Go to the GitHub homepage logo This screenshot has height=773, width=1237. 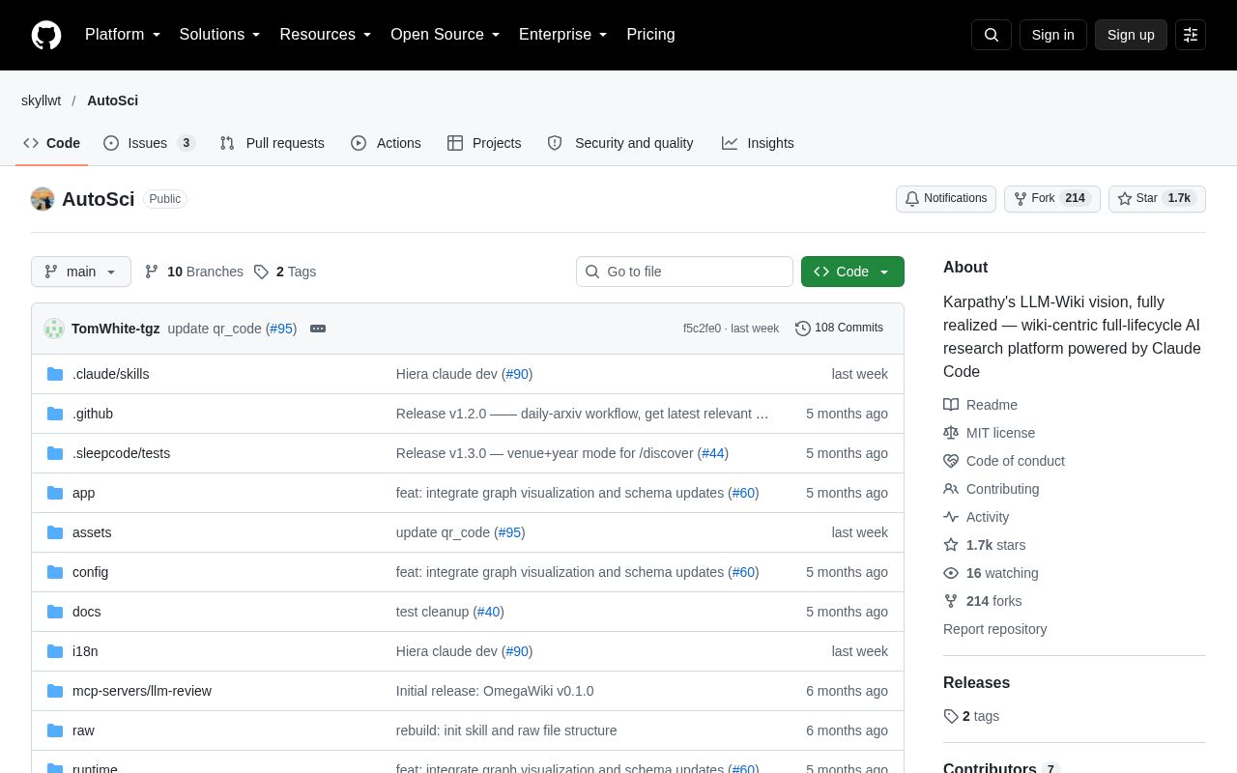46,35
